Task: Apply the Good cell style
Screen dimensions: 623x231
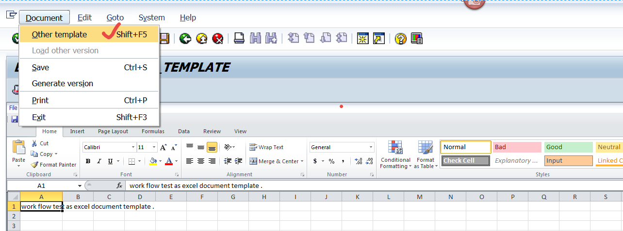Action: [x=569, y=147]
